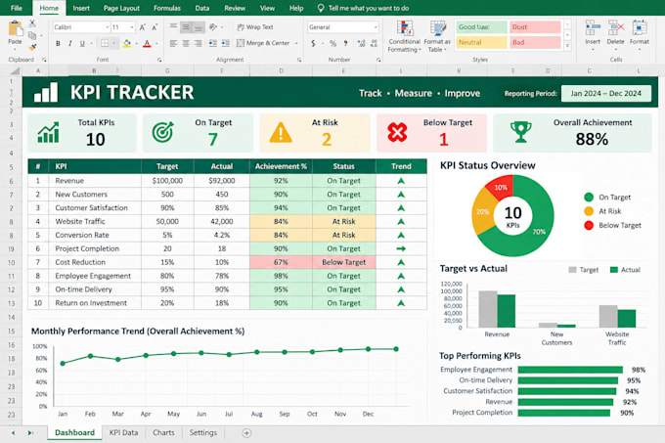
Task: Click the Decrease Decimal icon
Action: point(374,43)
